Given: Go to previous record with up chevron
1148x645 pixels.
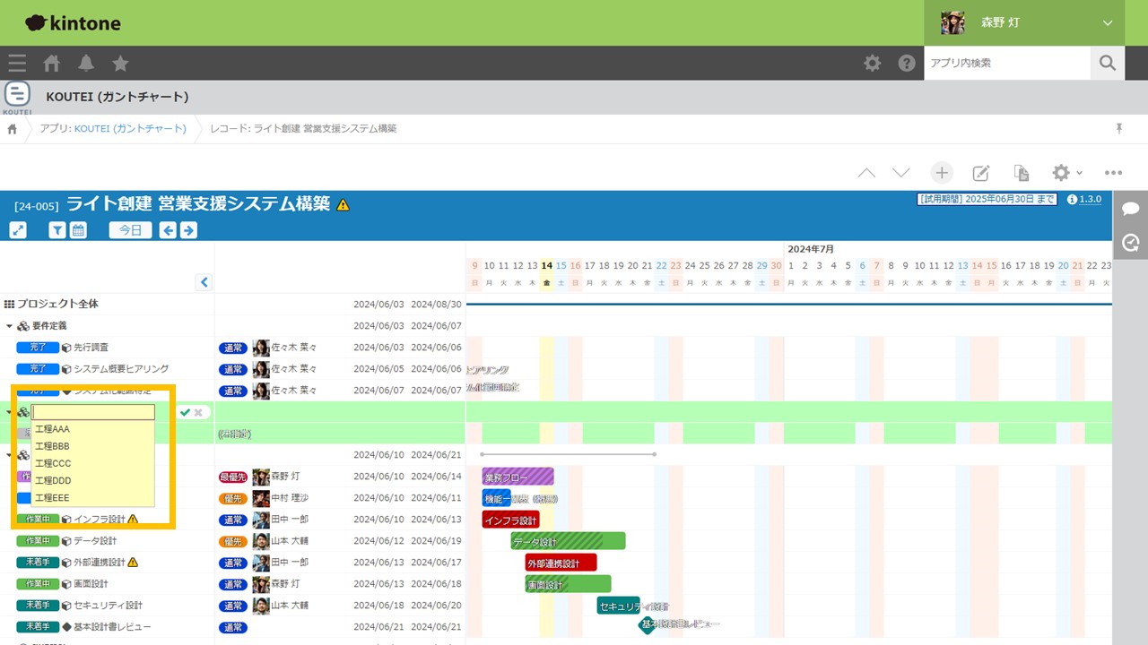Looking at the screenshot, I should [x=866, y=173].
